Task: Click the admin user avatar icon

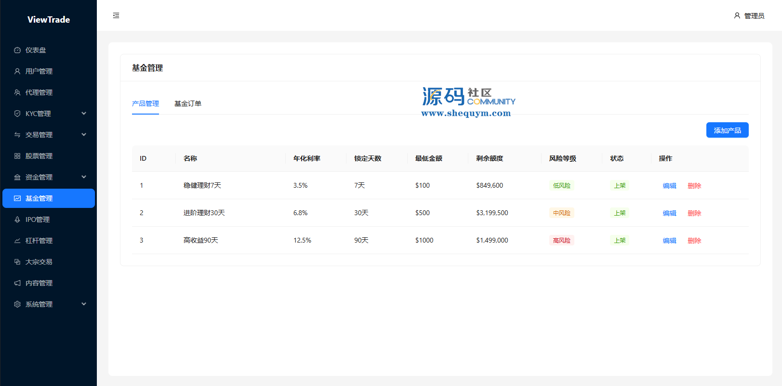Action: pos(737,15)
